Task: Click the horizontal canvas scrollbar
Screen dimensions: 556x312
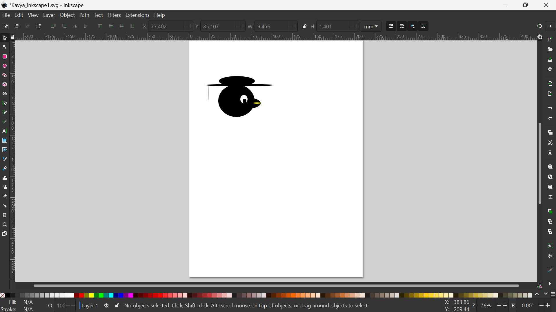Action: click(276, 286)
